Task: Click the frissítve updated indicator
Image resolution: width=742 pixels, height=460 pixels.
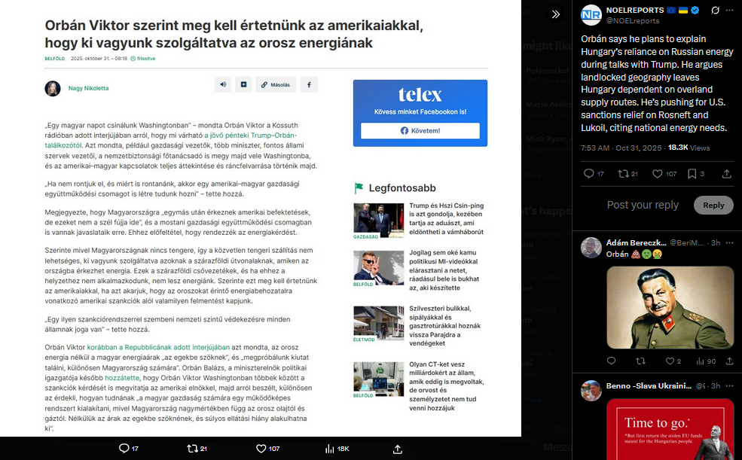Action: [143, 59]
